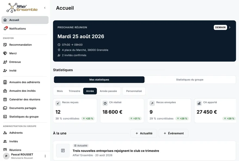
Task: Open Calendrier des réunions calendar icon
Action: click(5, 99)
